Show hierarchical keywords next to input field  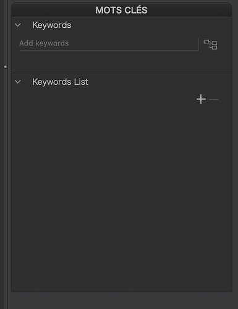[210, 45]
